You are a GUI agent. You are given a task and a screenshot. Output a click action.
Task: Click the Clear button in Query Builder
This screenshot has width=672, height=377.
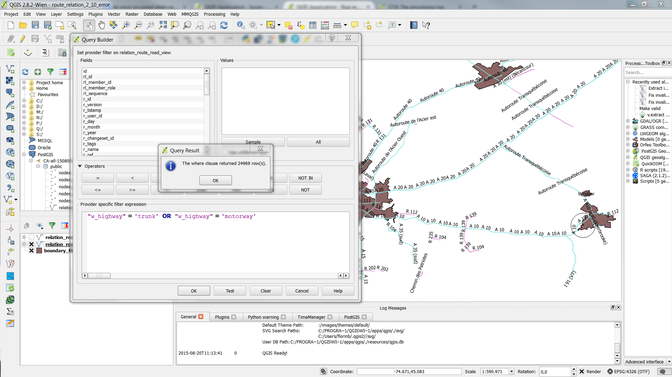266,291
